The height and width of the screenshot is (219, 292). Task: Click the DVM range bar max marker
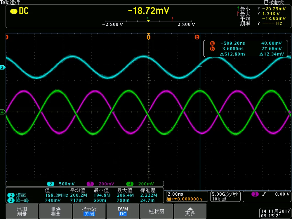(x=173, y=19)
